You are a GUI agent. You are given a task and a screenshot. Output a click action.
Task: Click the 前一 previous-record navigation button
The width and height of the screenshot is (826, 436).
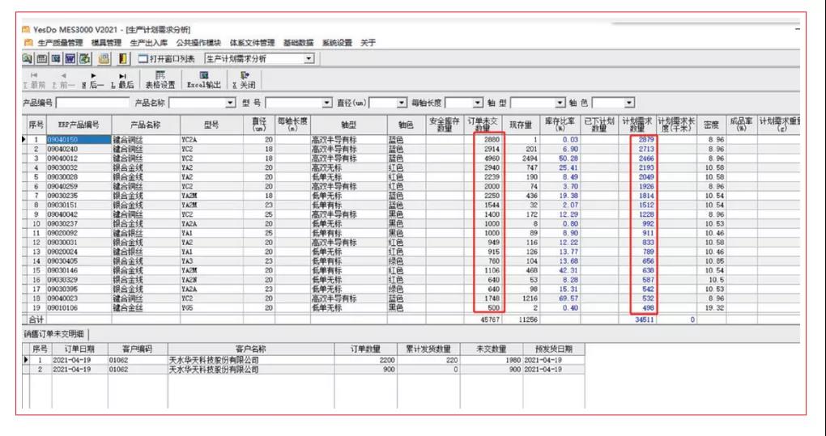[x=64, y=80]
